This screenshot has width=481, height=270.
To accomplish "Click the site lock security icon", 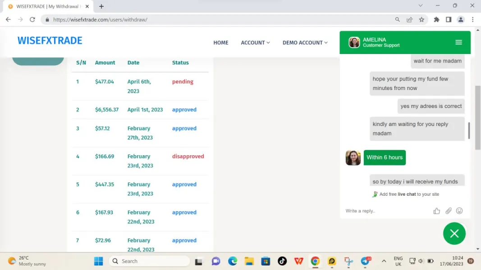I will click(47, 20).
